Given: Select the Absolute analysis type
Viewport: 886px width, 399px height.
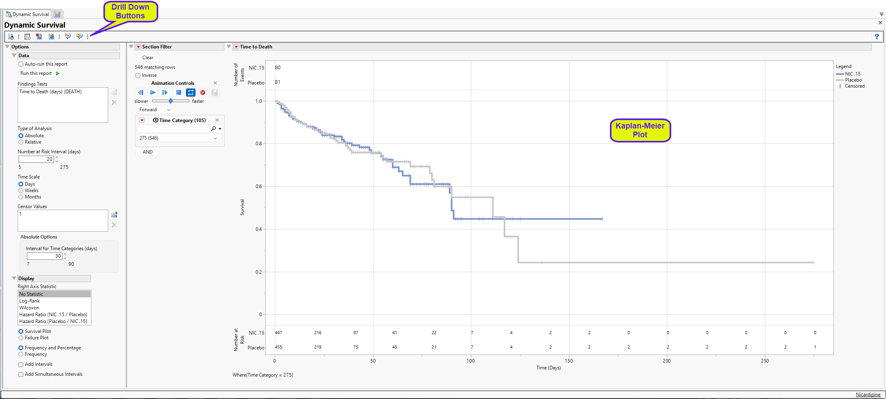Looking at the screenshot, I should (21, 136).
